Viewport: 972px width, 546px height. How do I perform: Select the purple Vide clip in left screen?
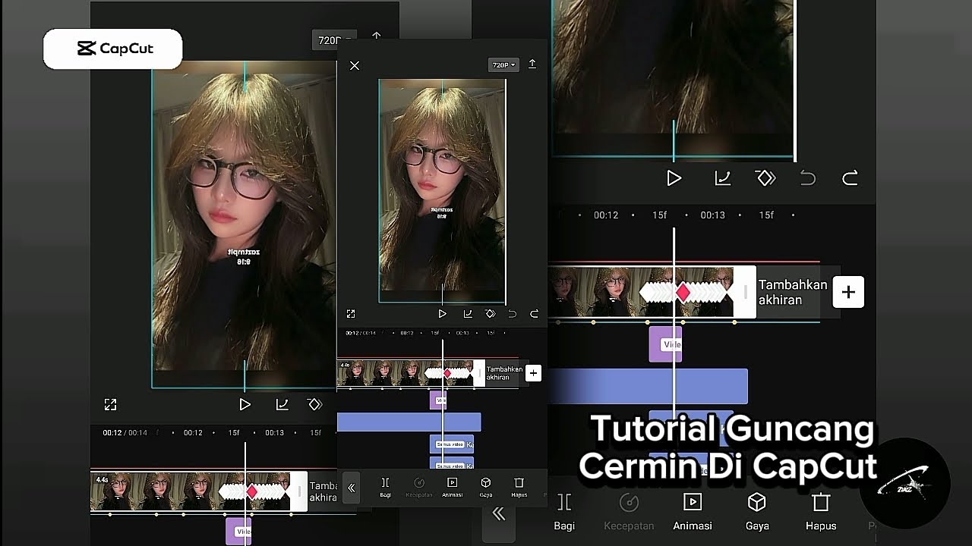point(238,532)
